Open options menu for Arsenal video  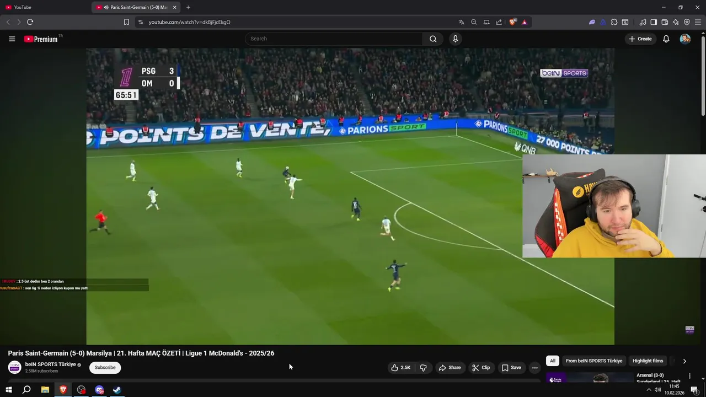coord(689,376)
